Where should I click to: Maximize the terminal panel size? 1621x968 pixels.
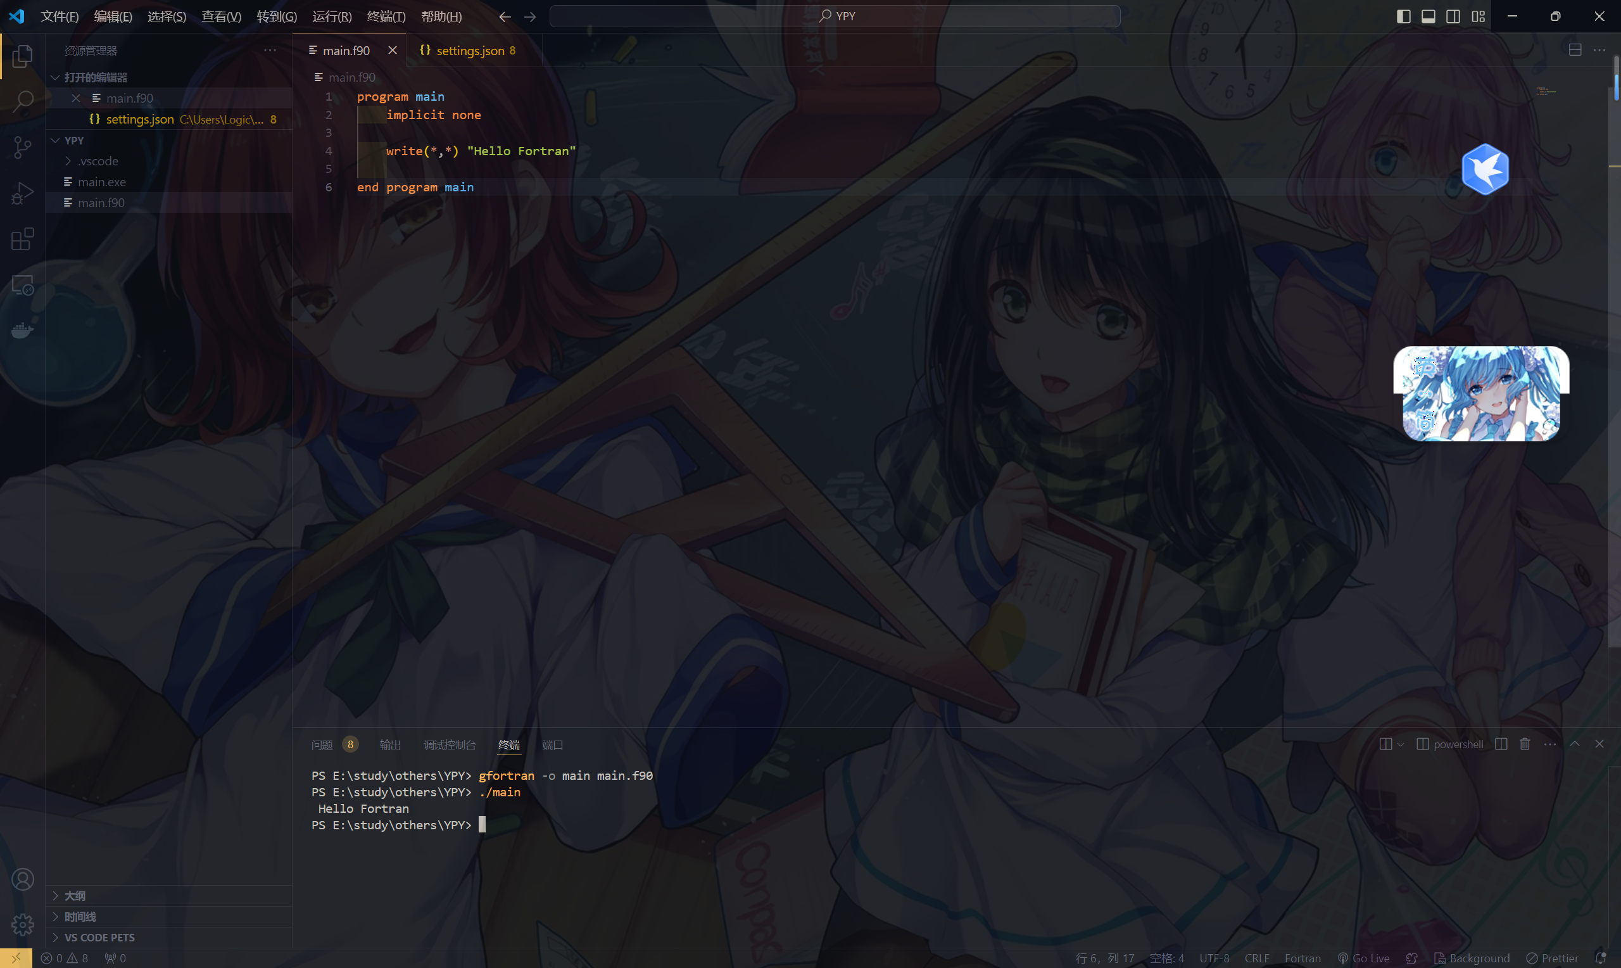tap(1575, 744)
